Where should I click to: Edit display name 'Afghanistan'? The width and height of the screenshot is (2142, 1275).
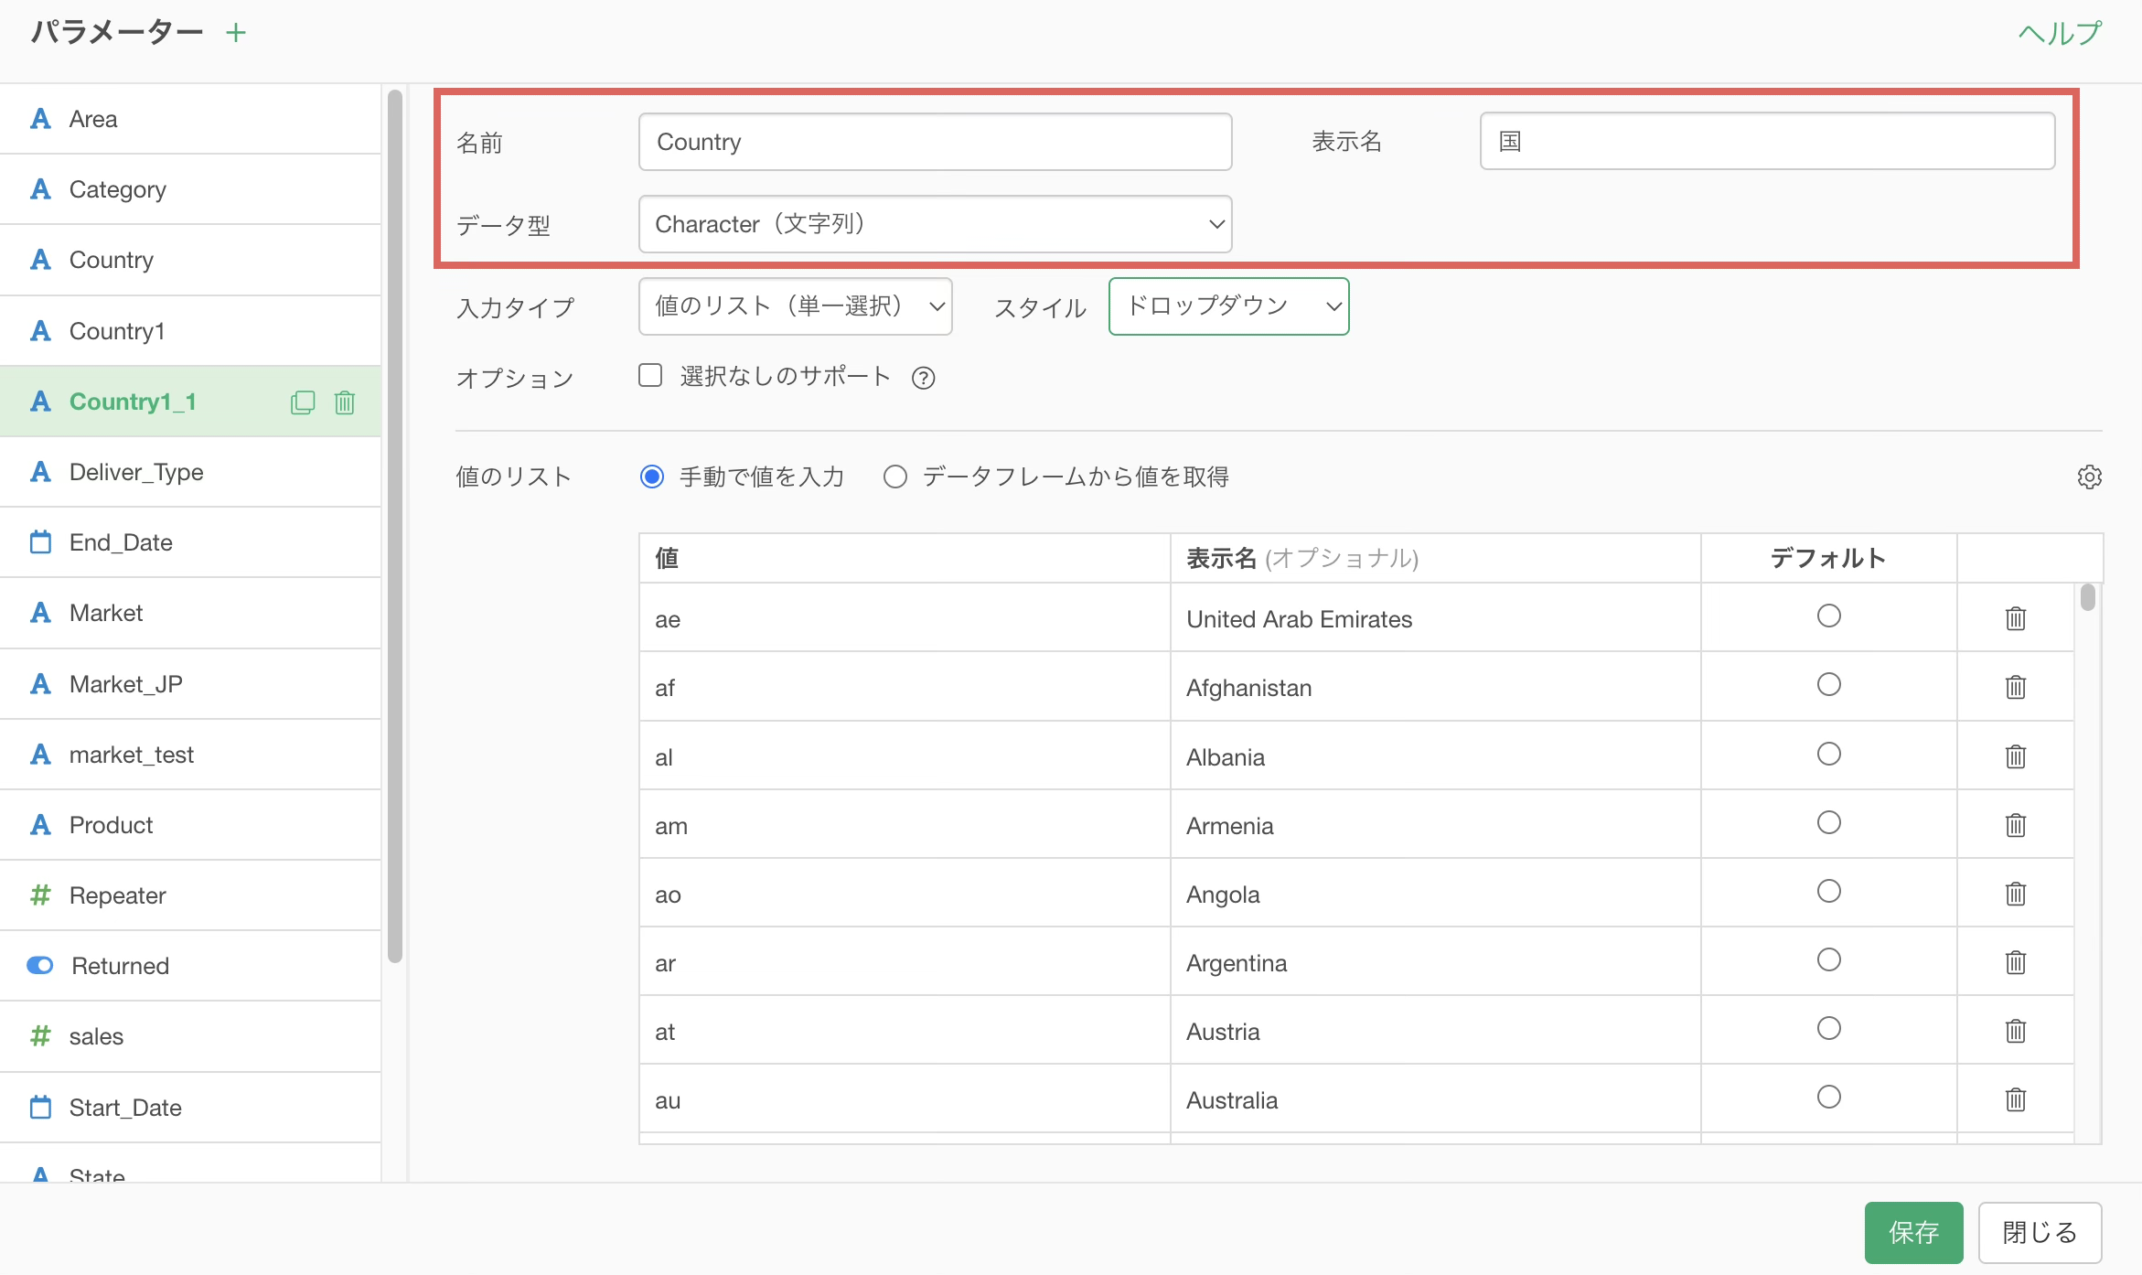tap(1435, 687)
